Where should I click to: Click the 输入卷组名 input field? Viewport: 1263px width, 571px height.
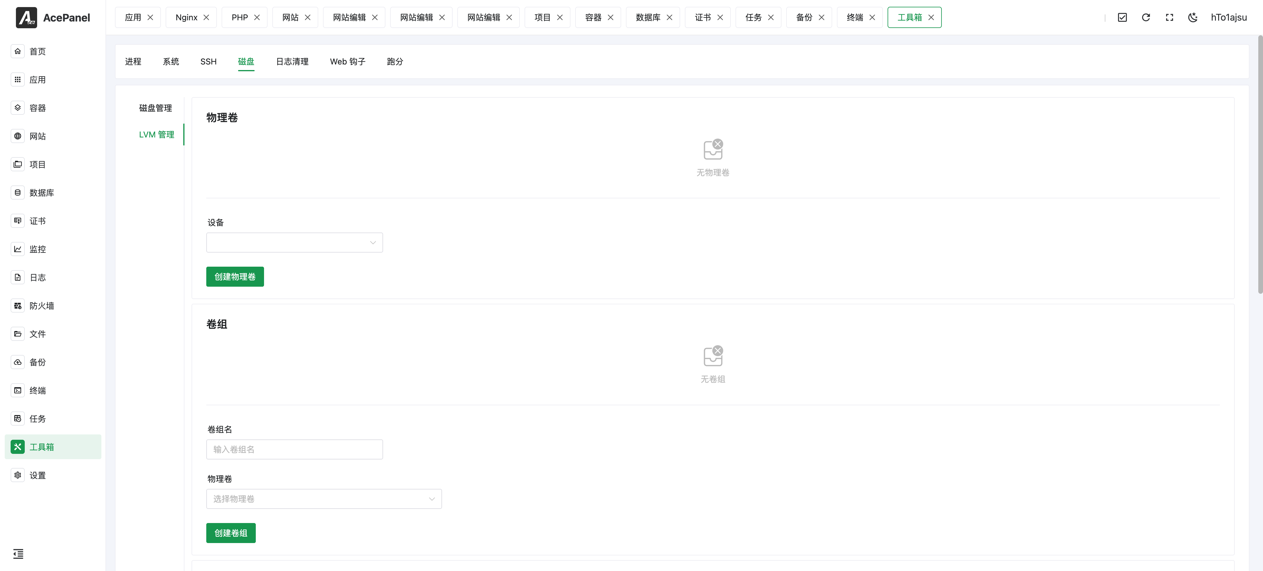(x=294, y=449)
